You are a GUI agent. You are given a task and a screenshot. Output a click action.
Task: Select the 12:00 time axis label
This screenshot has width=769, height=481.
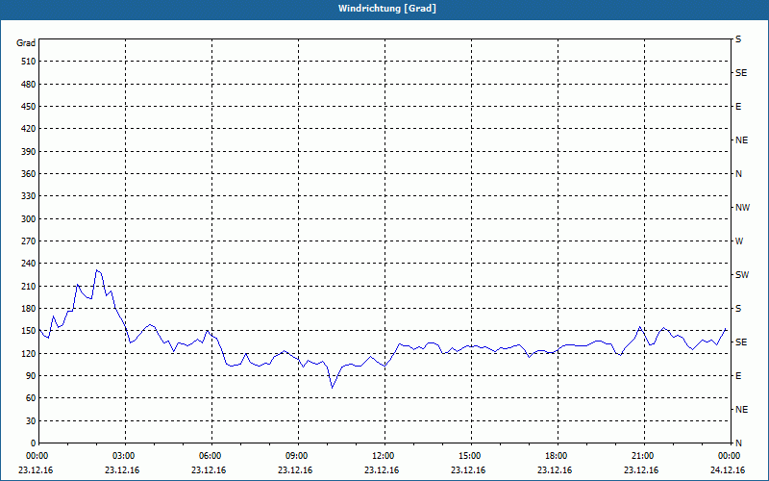[383, 456]
